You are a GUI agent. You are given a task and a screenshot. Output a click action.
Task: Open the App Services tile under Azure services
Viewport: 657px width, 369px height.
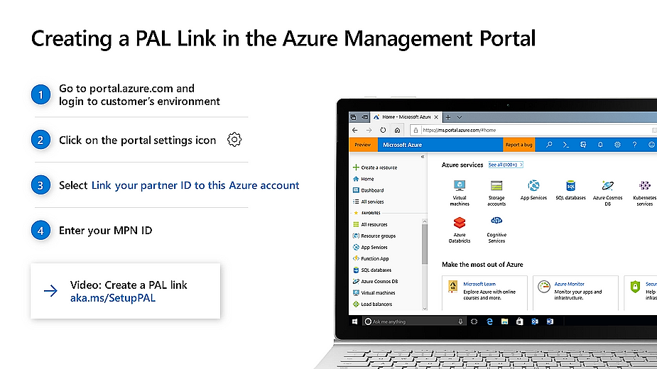tap(533, 191)
